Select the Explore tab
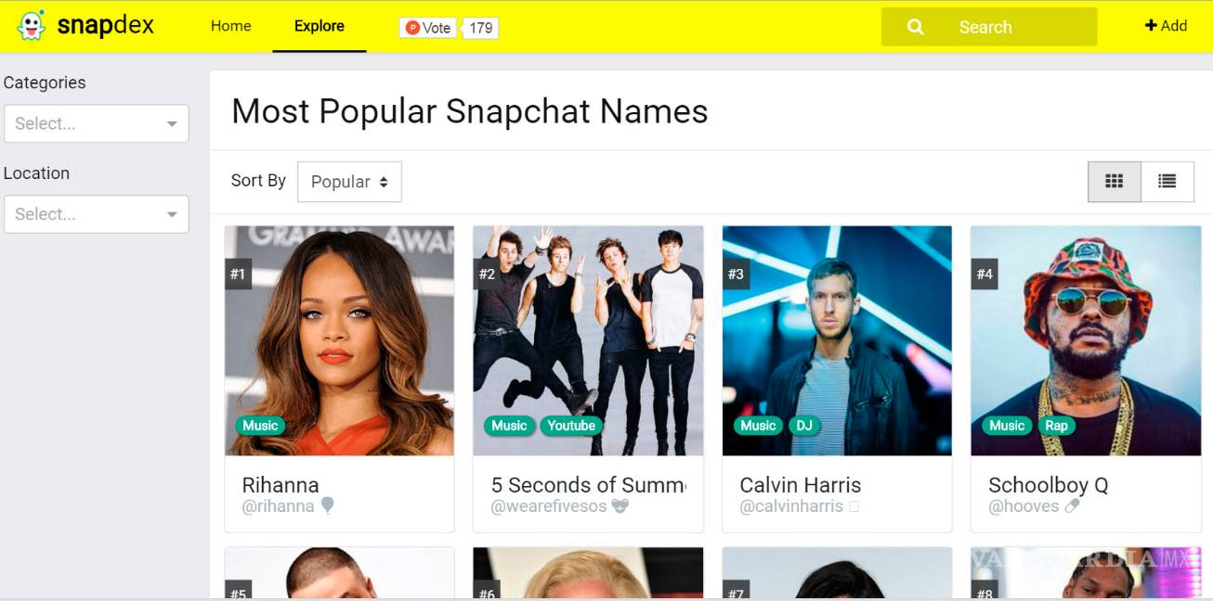 tap(320, 26)
